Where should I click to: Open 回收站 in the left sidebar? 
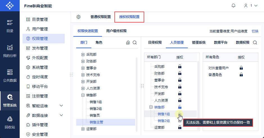pos(10,123)
